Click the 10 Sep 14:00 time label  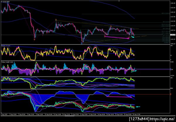(x=57, y=114)
